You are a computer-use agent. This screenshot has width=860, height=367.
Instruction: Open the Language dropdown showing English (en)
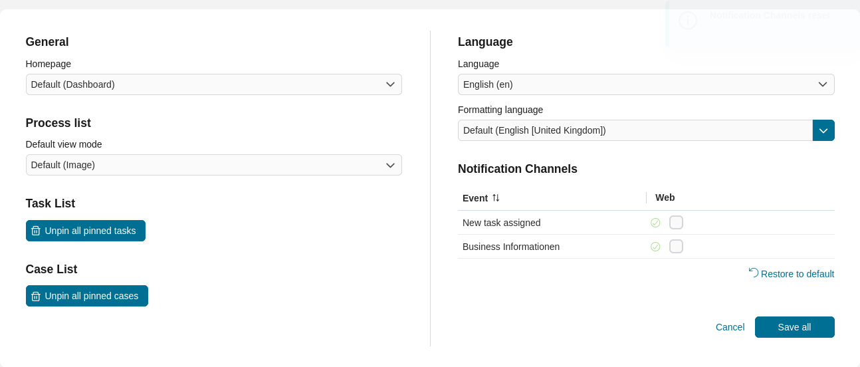click(x=646, y=84)
